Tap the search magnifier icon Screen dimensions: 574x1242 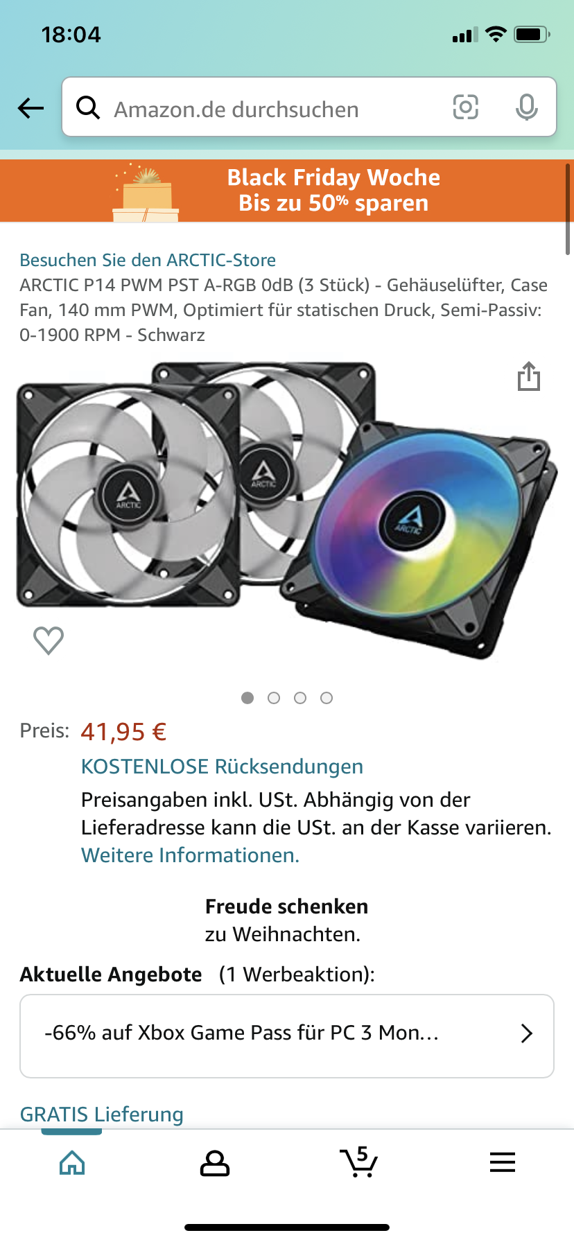click(88, 107)
